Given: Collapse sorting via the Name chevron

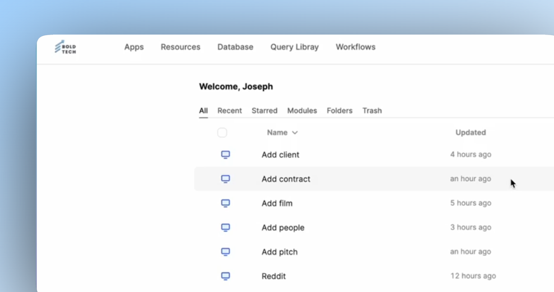Looking at the screenshot, I should pyautogui.click(x=295, y=133).
